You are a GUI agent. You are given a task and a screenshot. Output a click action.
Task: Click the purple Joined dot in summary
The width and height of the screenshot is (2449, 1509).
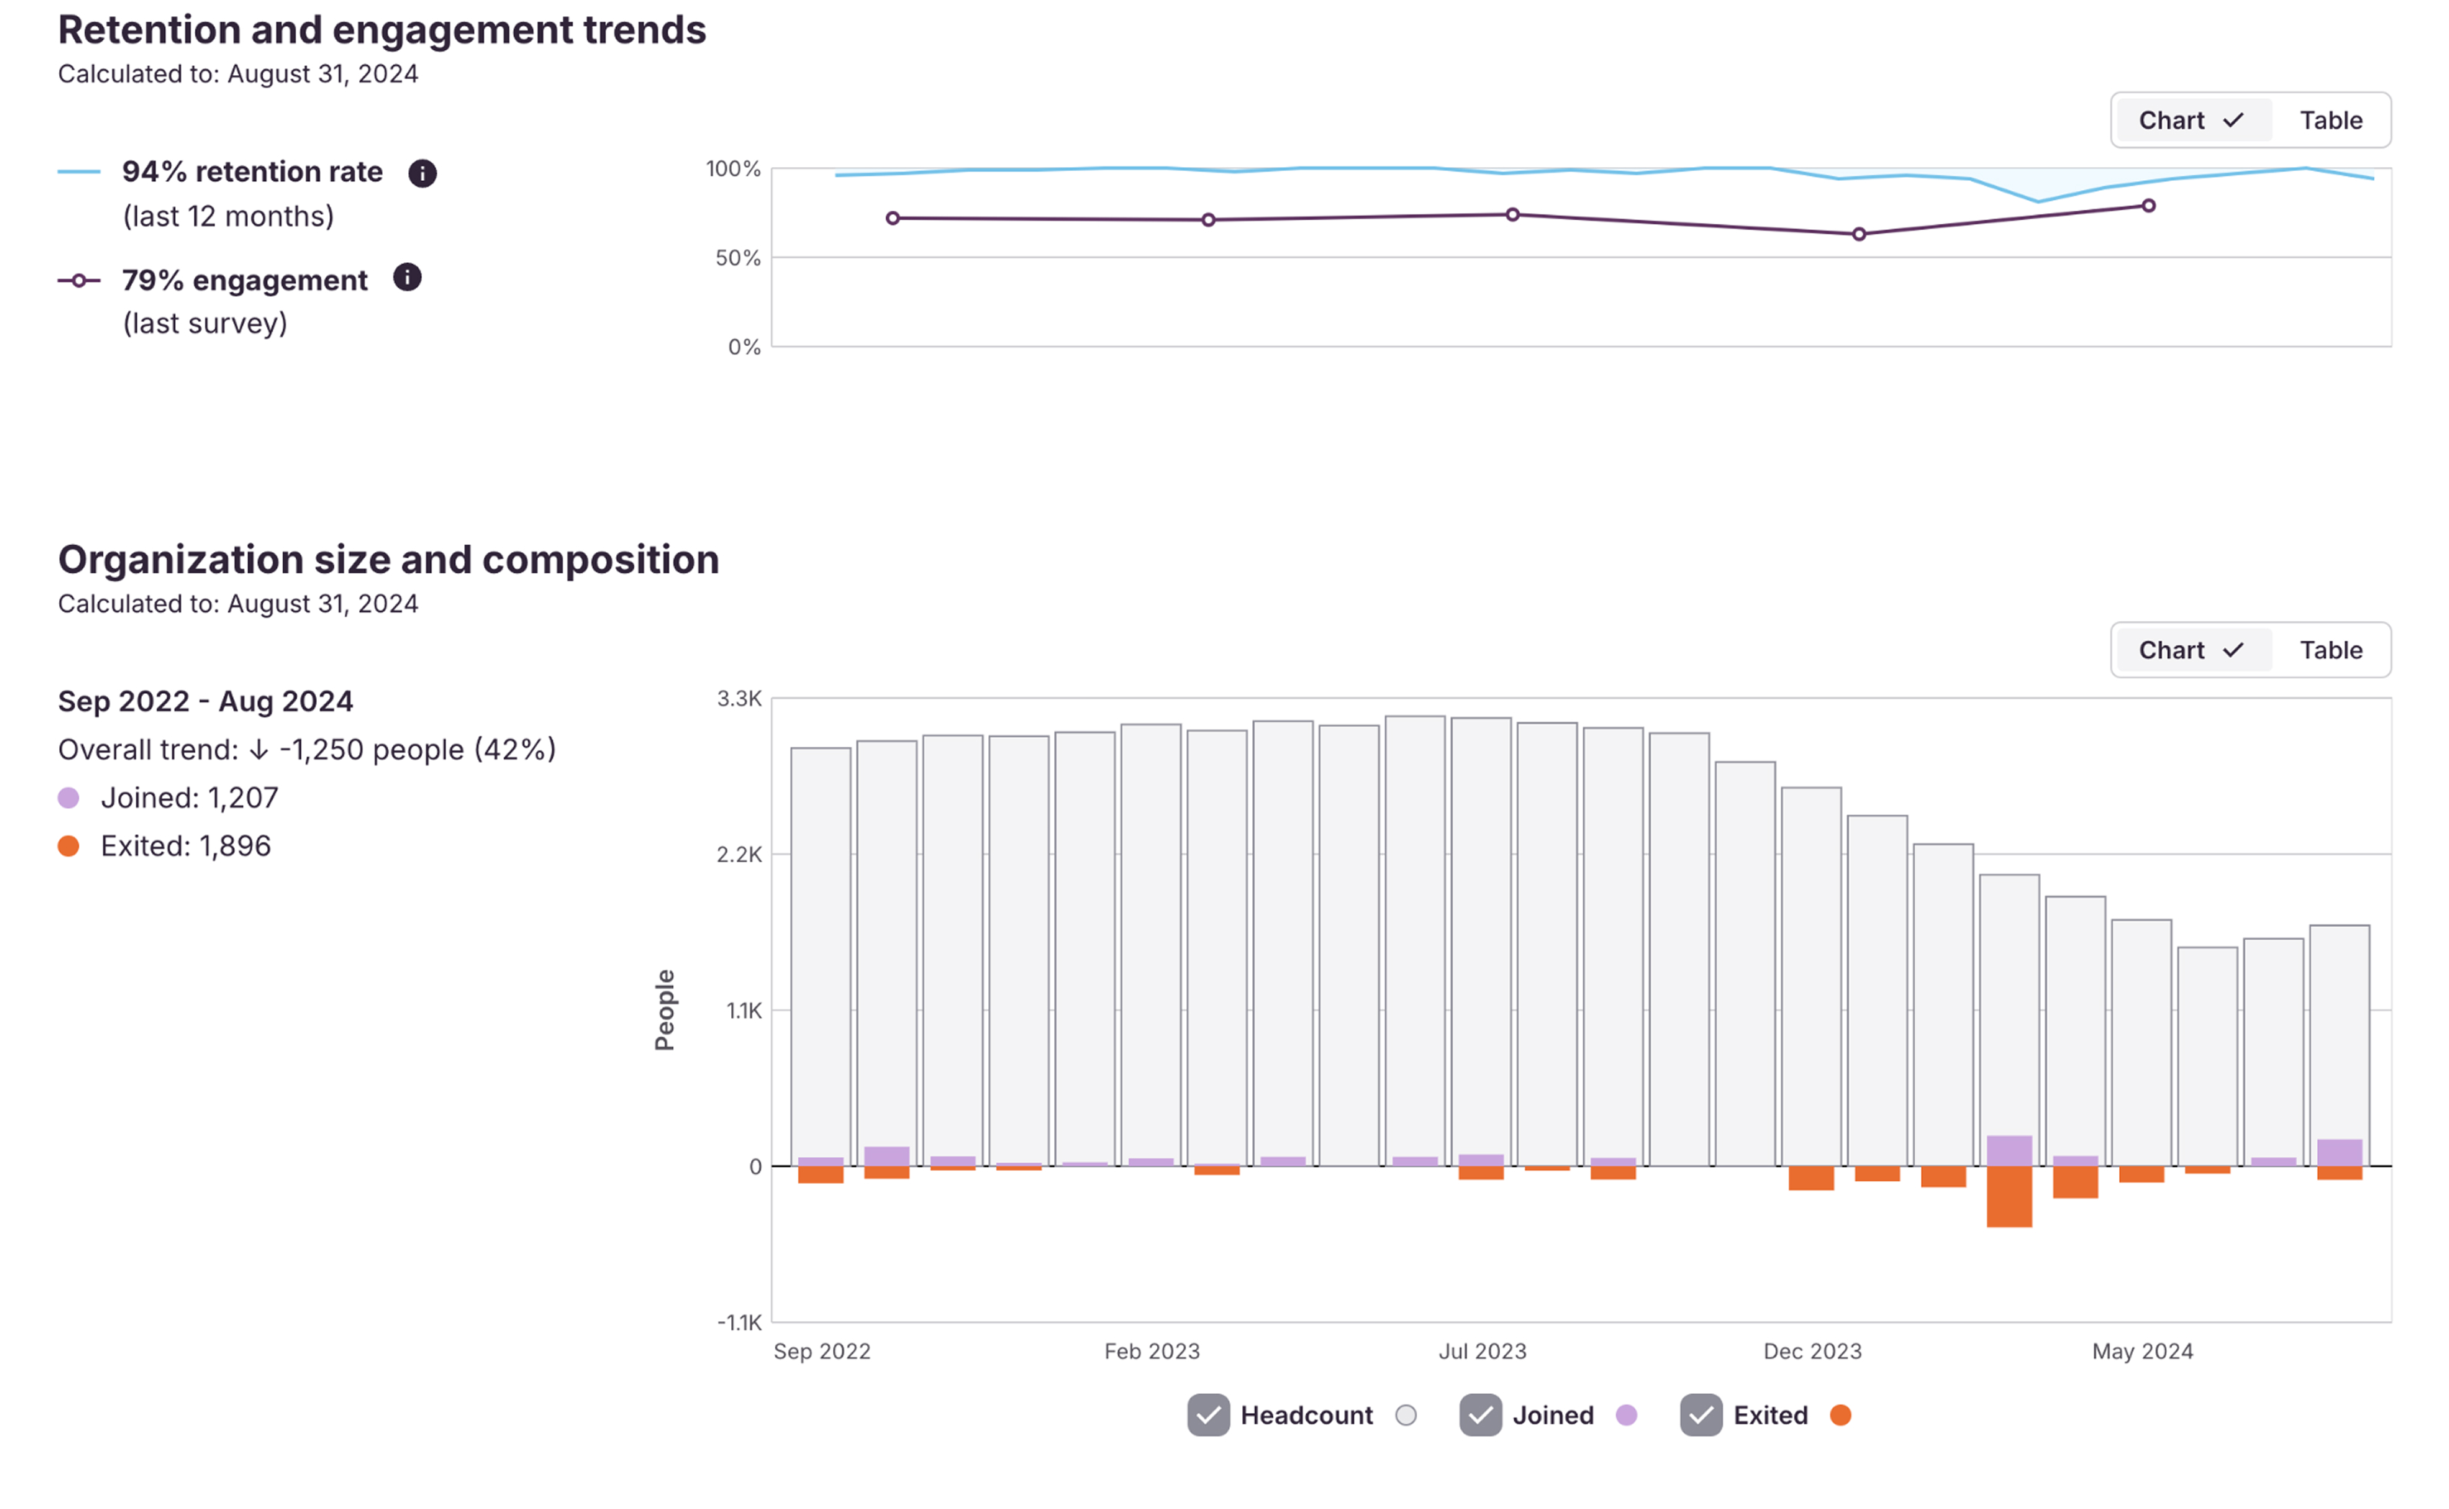coord(69,798)
